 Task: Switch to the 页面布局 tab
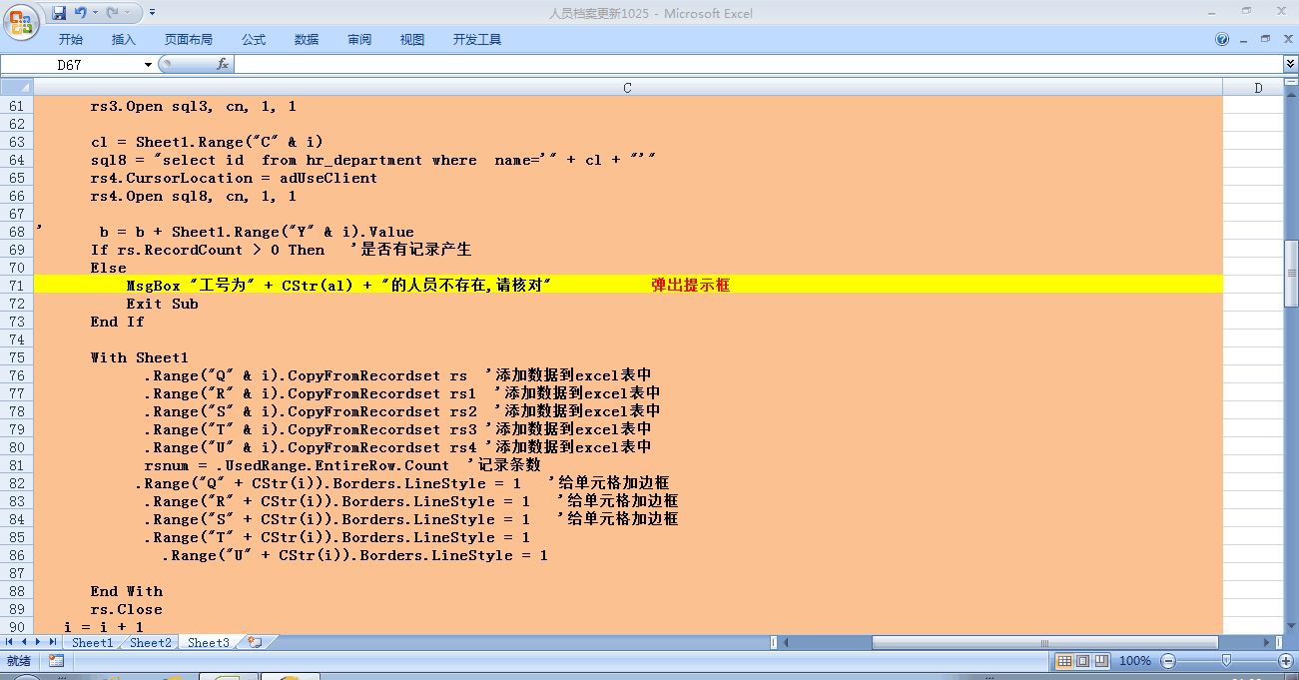point(189,40)
